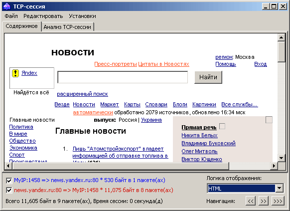This screenshot has width=290, height=211.
Task: Click the broken image box at top of grey panel
Action: click(269, 120)
